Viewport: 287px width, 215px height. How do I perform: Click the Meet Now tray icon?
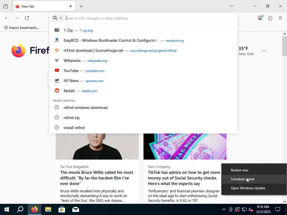pos(231,209)
